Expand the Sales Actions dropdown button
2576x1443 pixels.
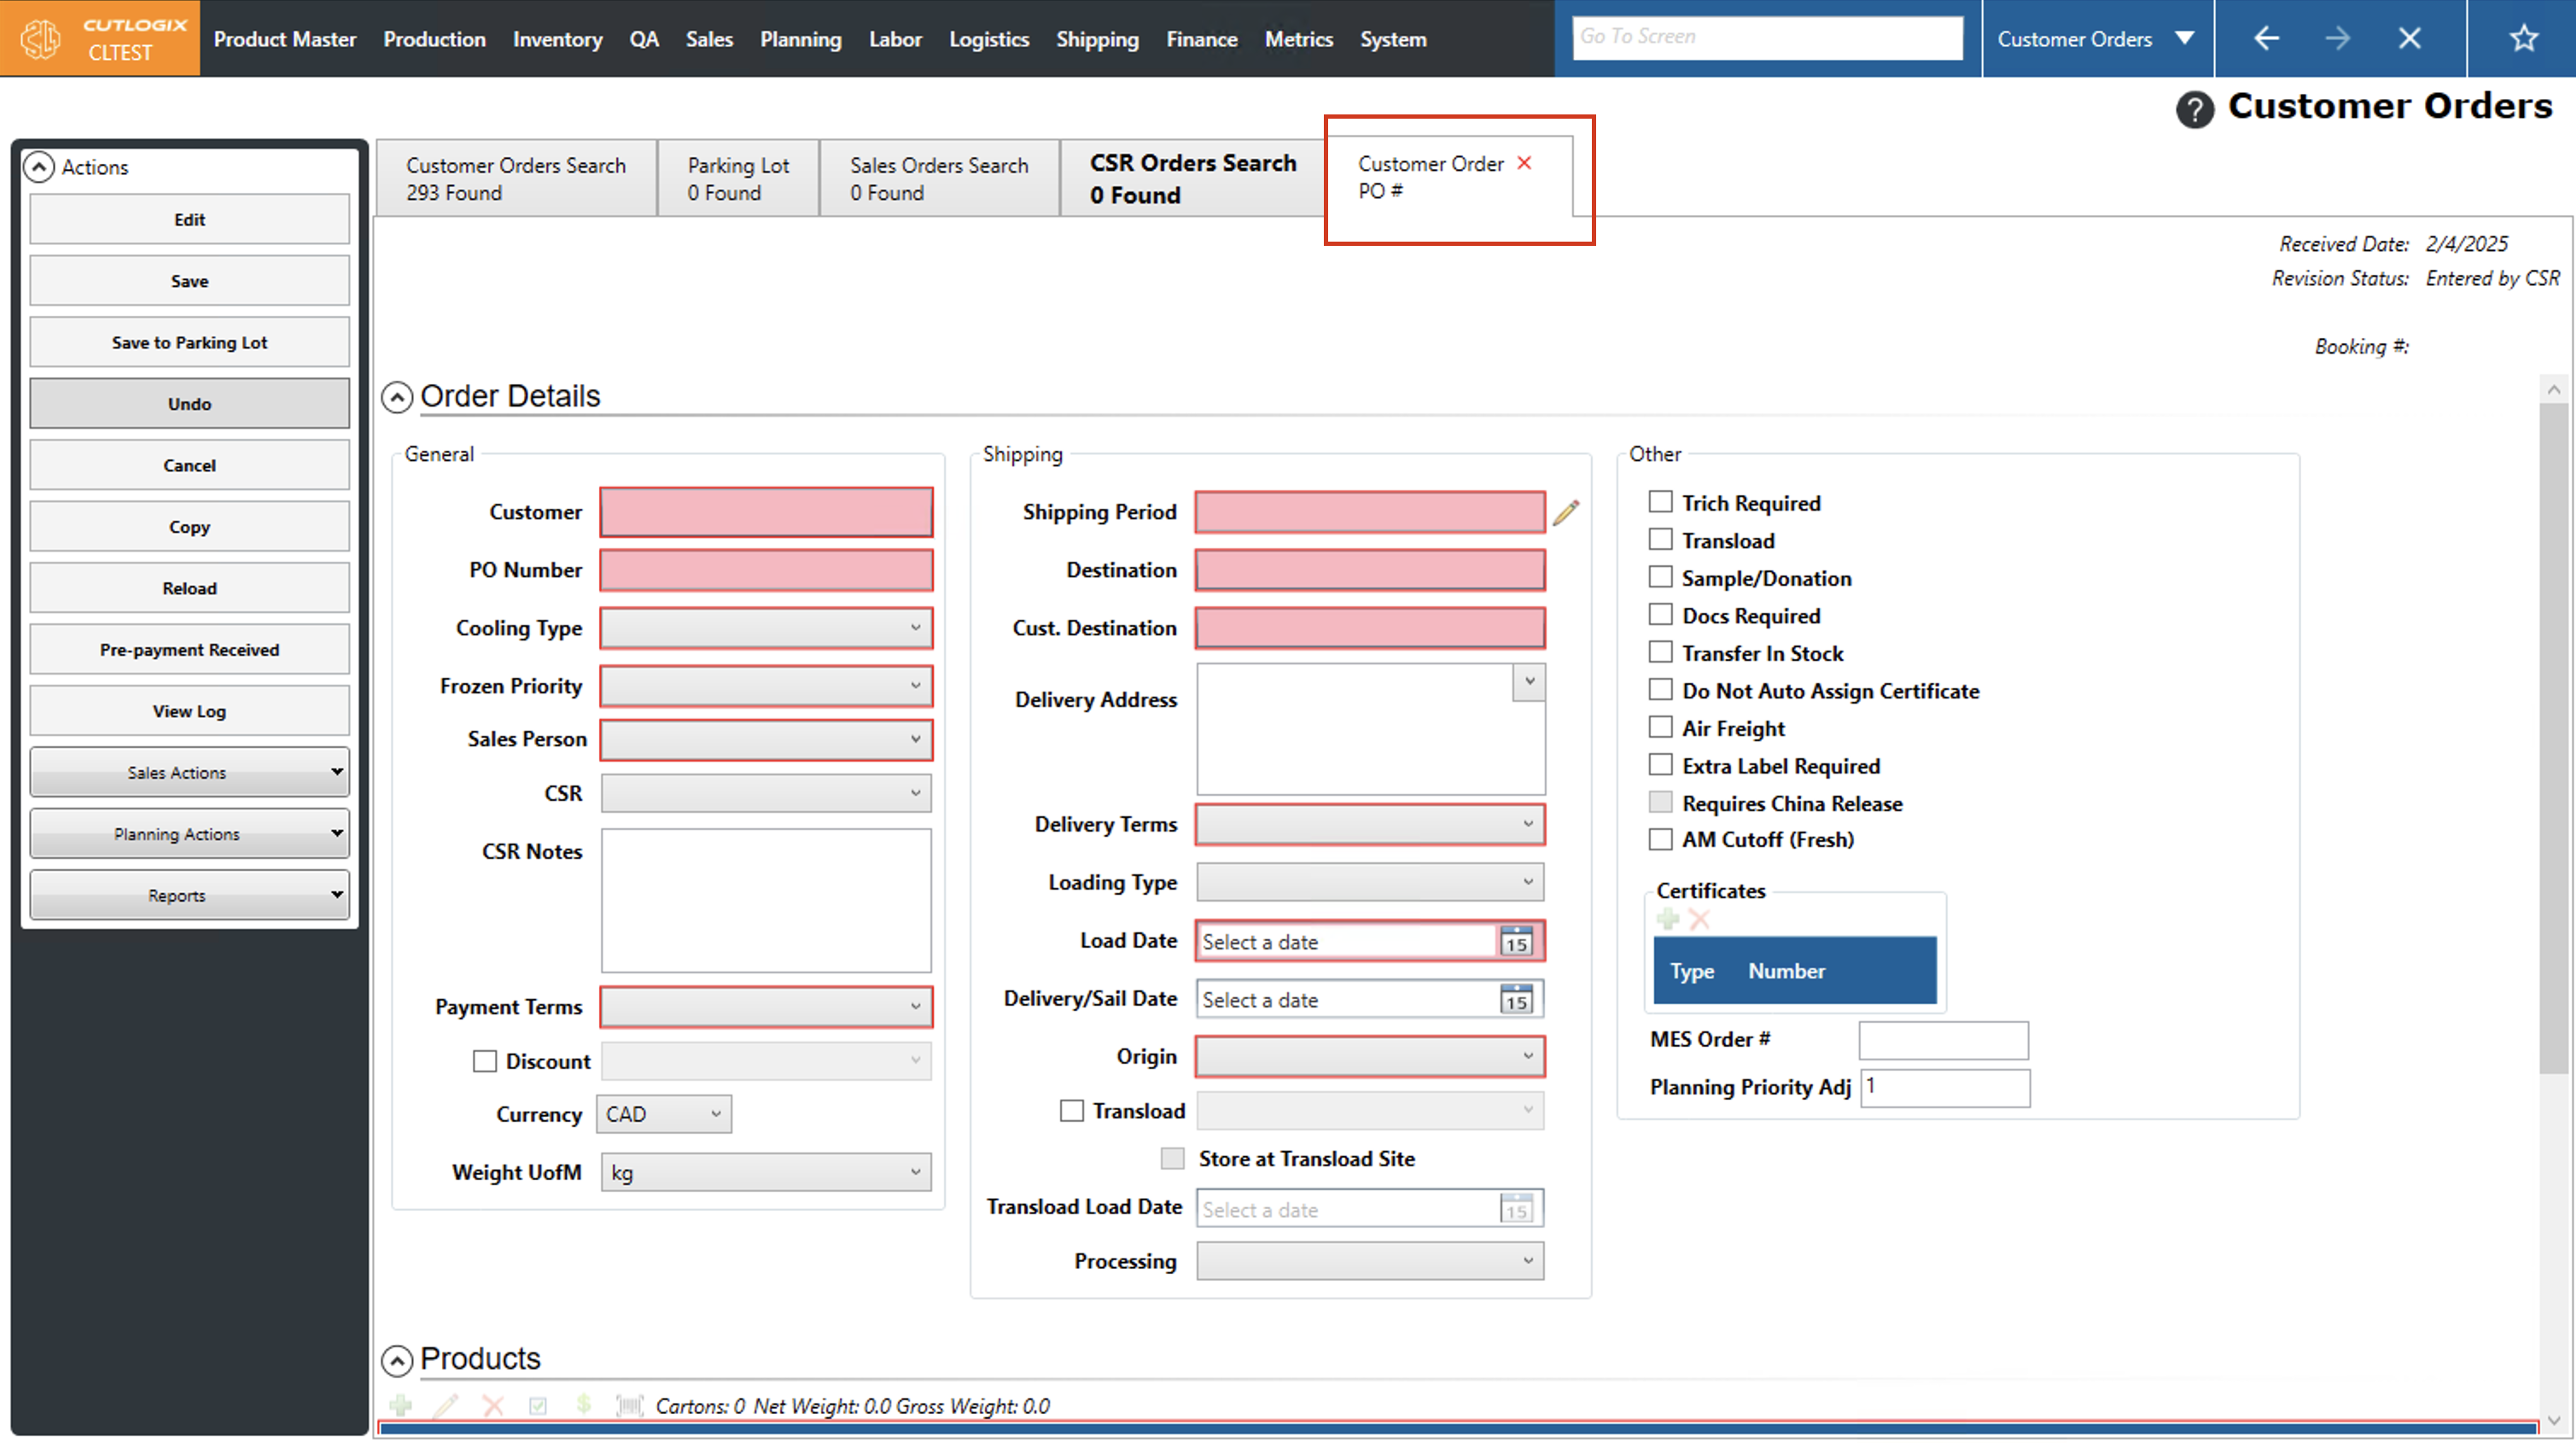189,773
